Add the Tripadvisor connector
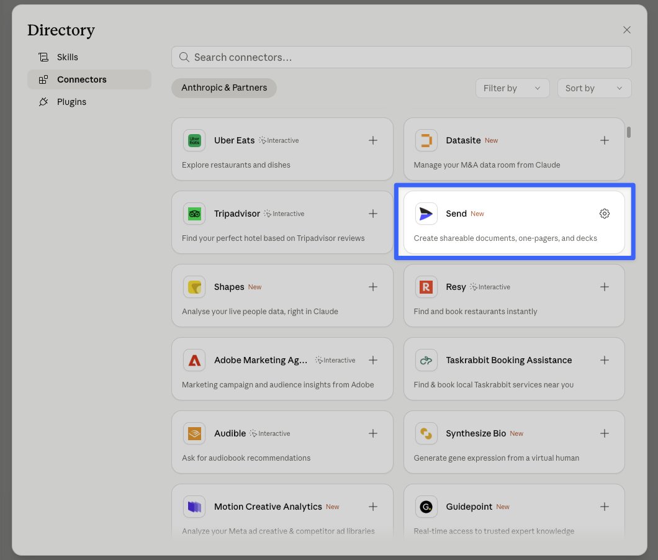 pos(372,214)
